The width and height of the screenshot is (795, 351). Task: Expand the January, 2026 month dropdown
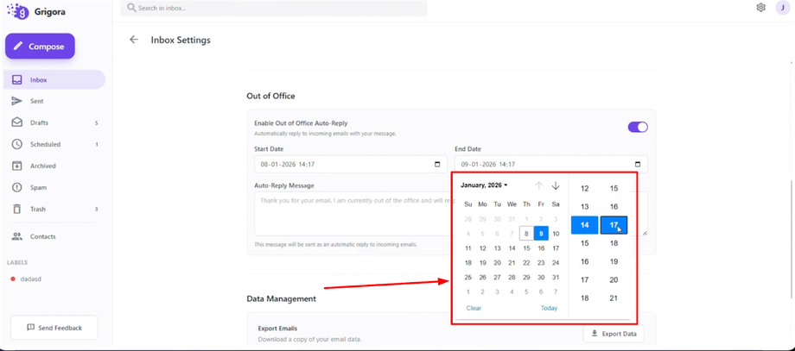click(484, 185)
